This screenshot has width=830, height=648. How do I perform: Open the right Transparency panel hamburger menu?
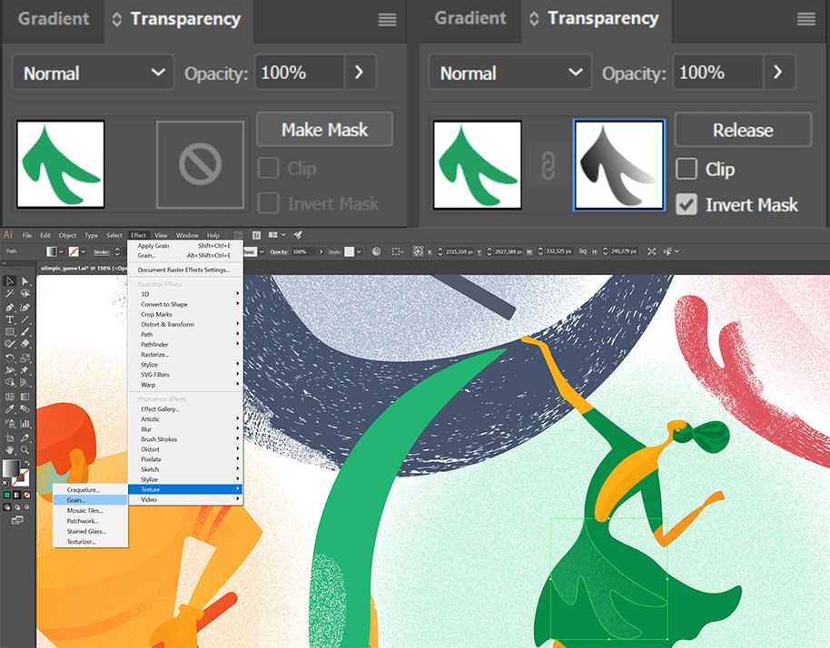[806, 19]
